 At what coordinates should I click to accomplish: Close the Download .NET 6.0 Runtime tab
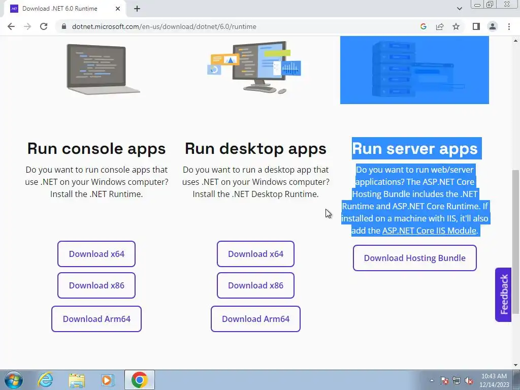point(118,9)
